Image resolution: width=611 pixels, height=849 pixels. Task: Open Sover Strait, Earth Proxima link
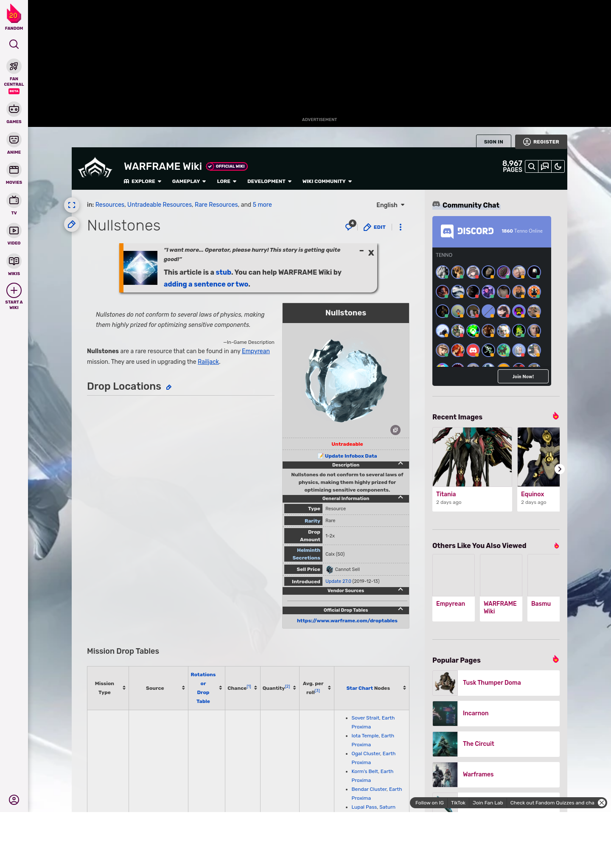(x=373, y=722)
